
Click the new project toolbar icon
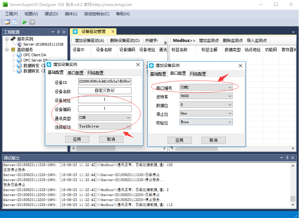pyautogui.click(x=7, y=22)
